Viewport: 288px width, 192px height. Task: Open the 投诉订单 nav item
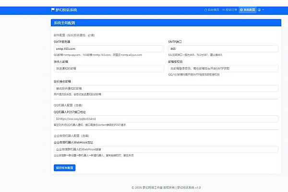(229, 10)
